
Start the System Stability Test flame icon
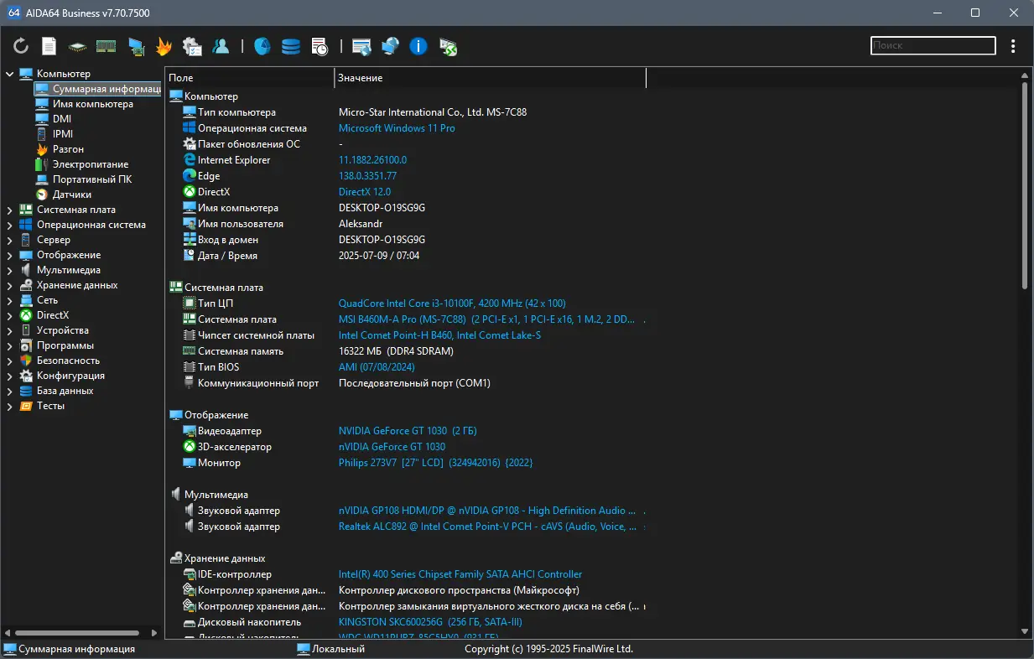[x=164, y=46]
